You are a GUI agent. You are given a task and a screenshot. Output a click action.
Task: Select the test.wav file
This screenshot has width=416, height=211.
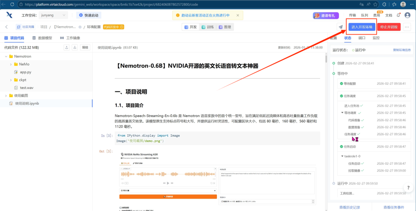coord(27,88)
